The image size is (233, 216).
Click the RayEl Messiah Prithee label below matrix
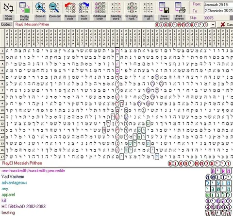[x=22, y=163]
